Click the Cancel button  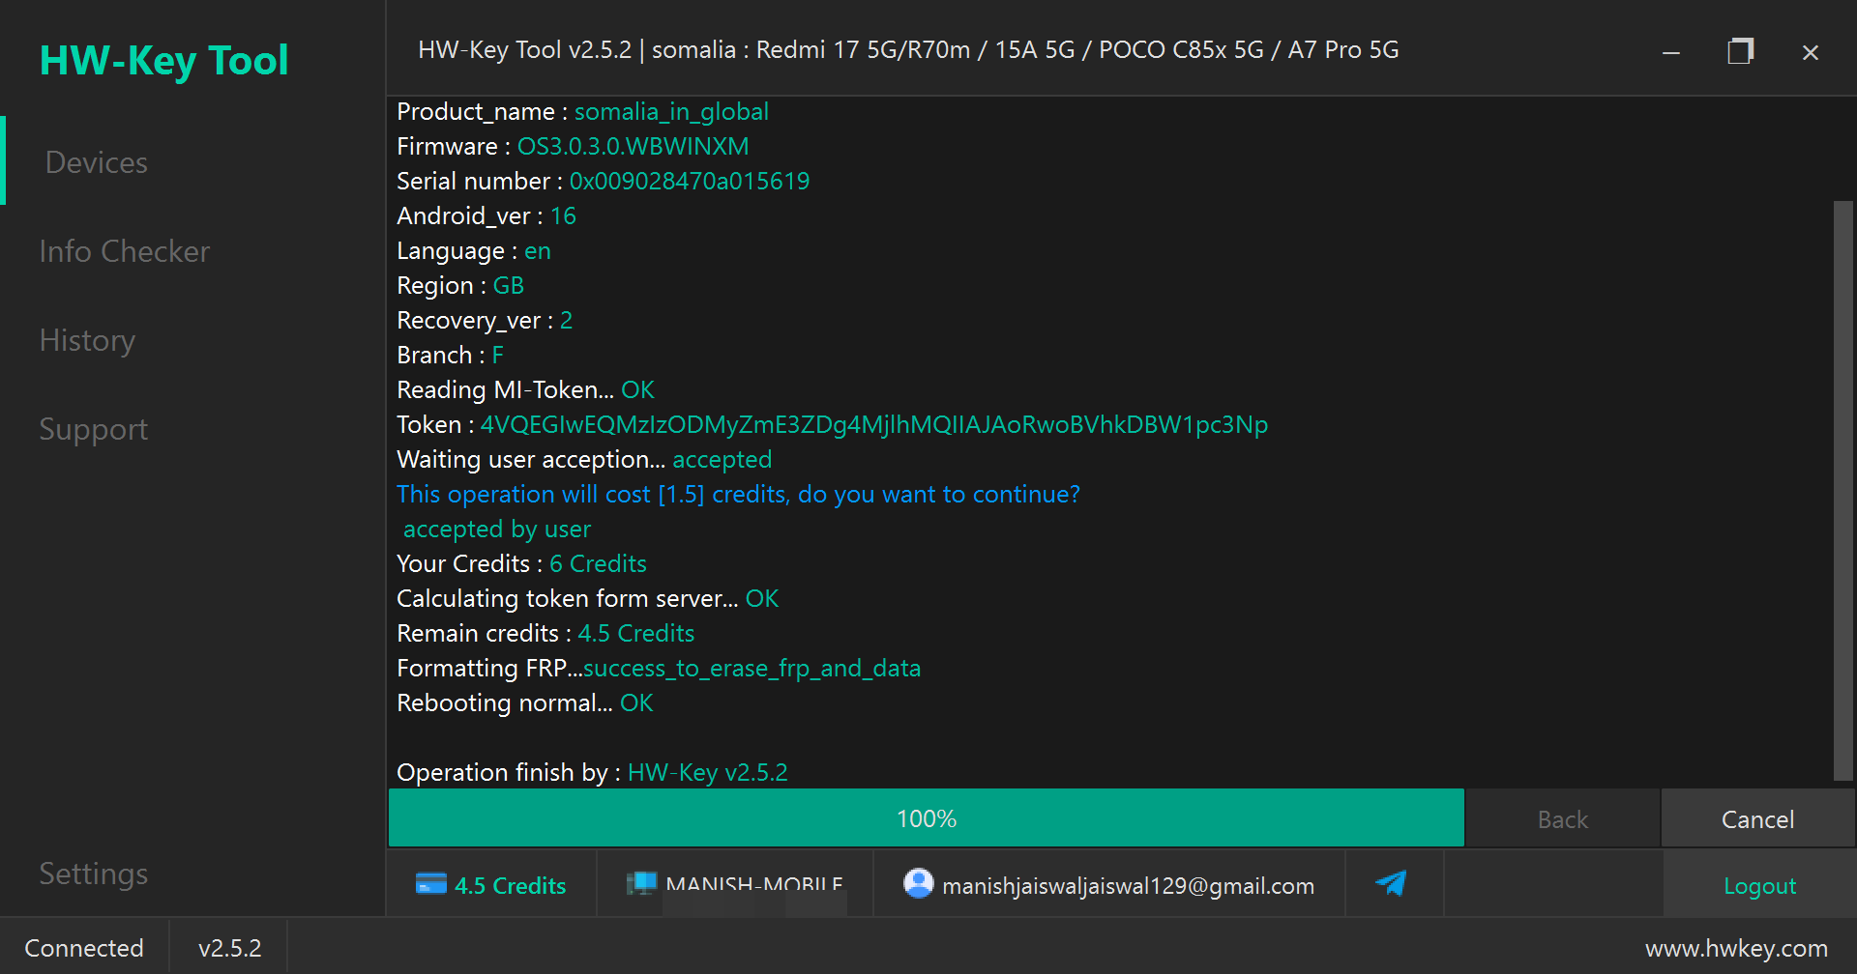pyautogui.click(x=1757, y=819)
